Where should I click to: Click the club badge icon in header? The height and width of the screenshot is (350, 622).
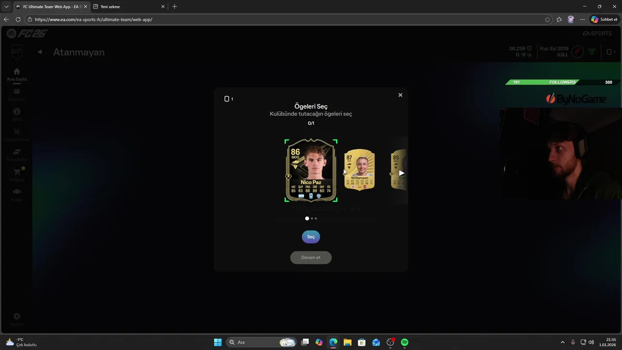coord(577,52)
